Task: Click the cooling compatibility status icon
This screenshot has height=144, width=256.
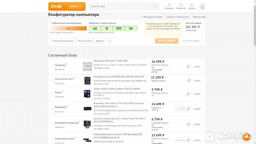Action: click(x=107, y=28)
